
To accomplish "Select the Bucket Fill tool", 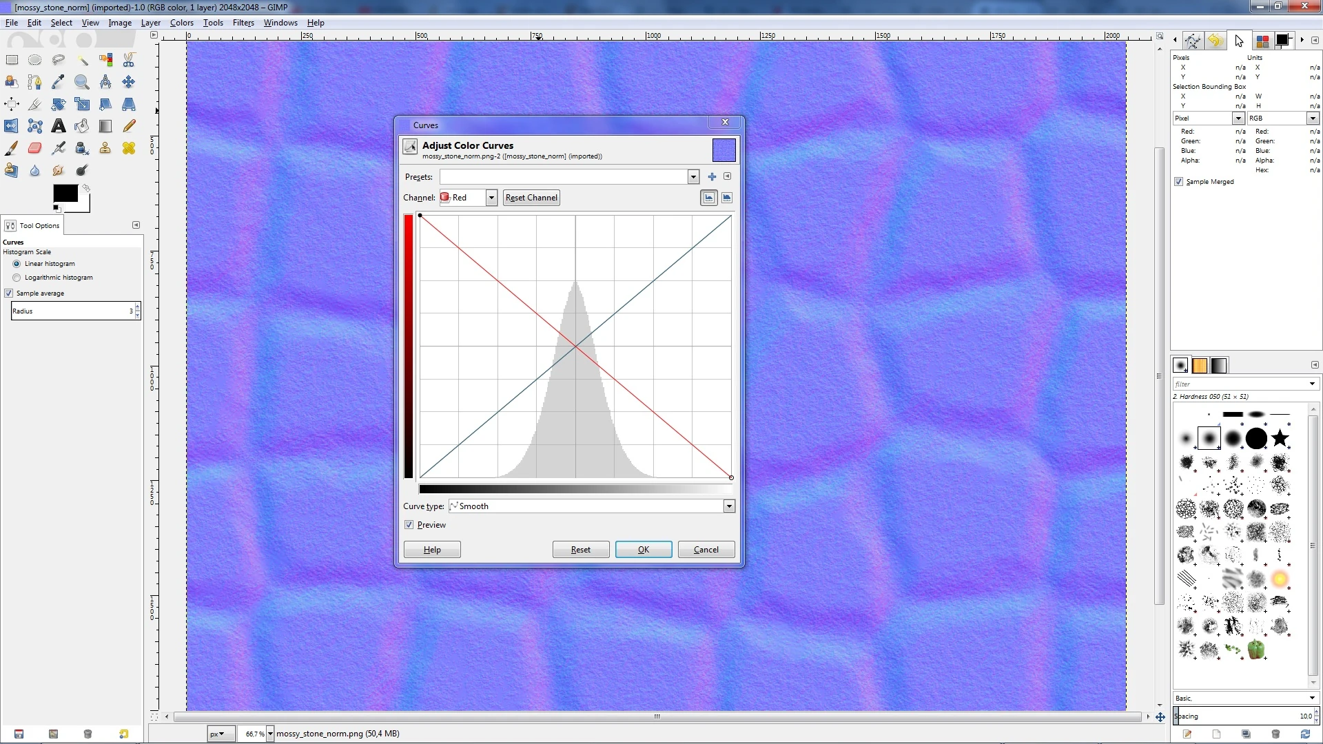I will coord(82,126).
